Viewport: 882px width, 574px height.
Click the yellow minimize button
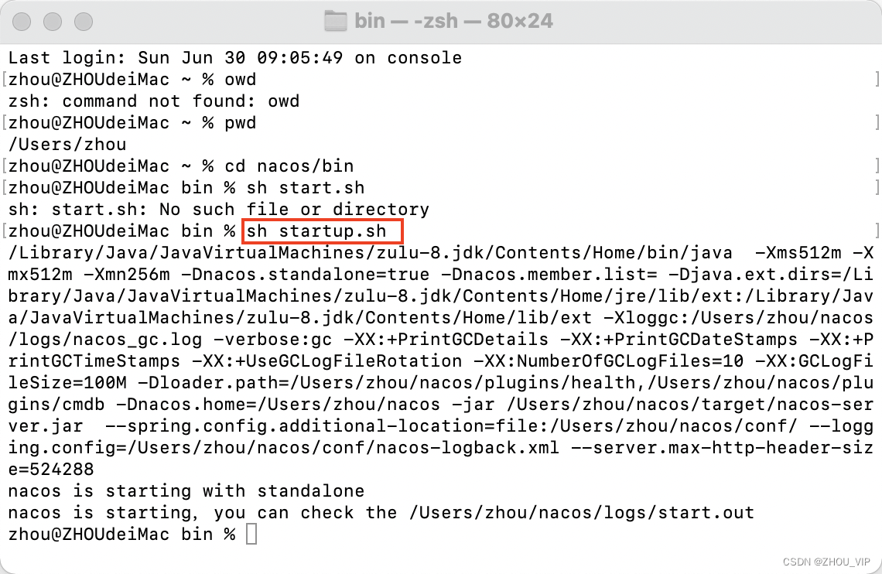pyautogui.click(x=52, y=22)
